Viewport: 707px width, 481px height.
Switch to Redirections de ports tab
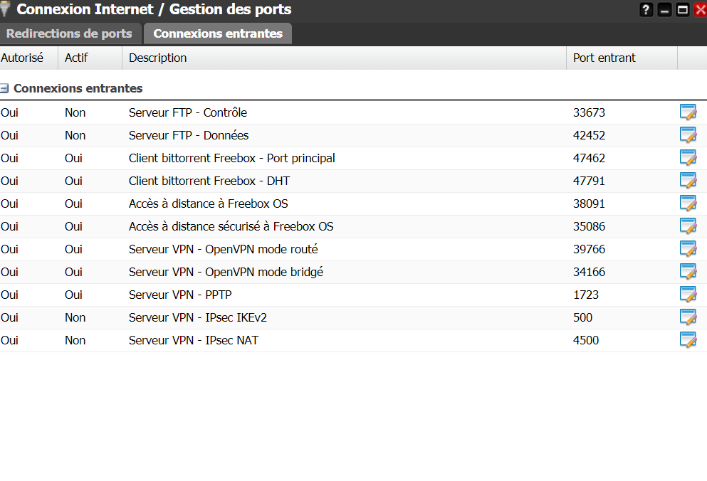[x=69, y=33]
